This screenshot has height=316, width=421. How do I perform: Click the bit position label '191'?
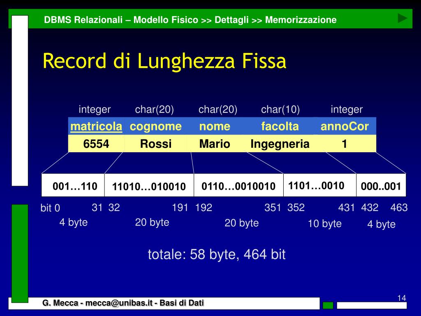click(x=180, y=208)
